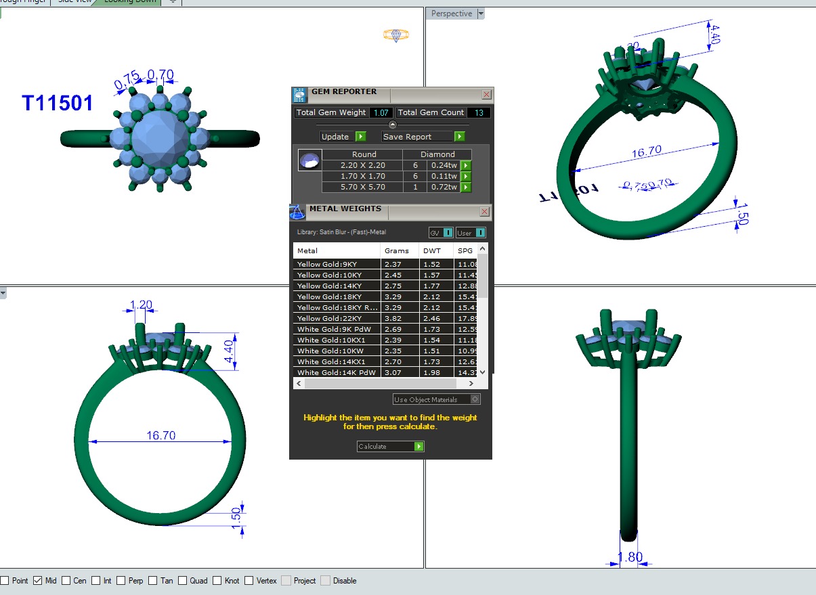Uncheck the Mid osnap checkbox
Image resolution: width=816 pixels, height=595 pixels.
pyautogui.click(x=38, y=581)
